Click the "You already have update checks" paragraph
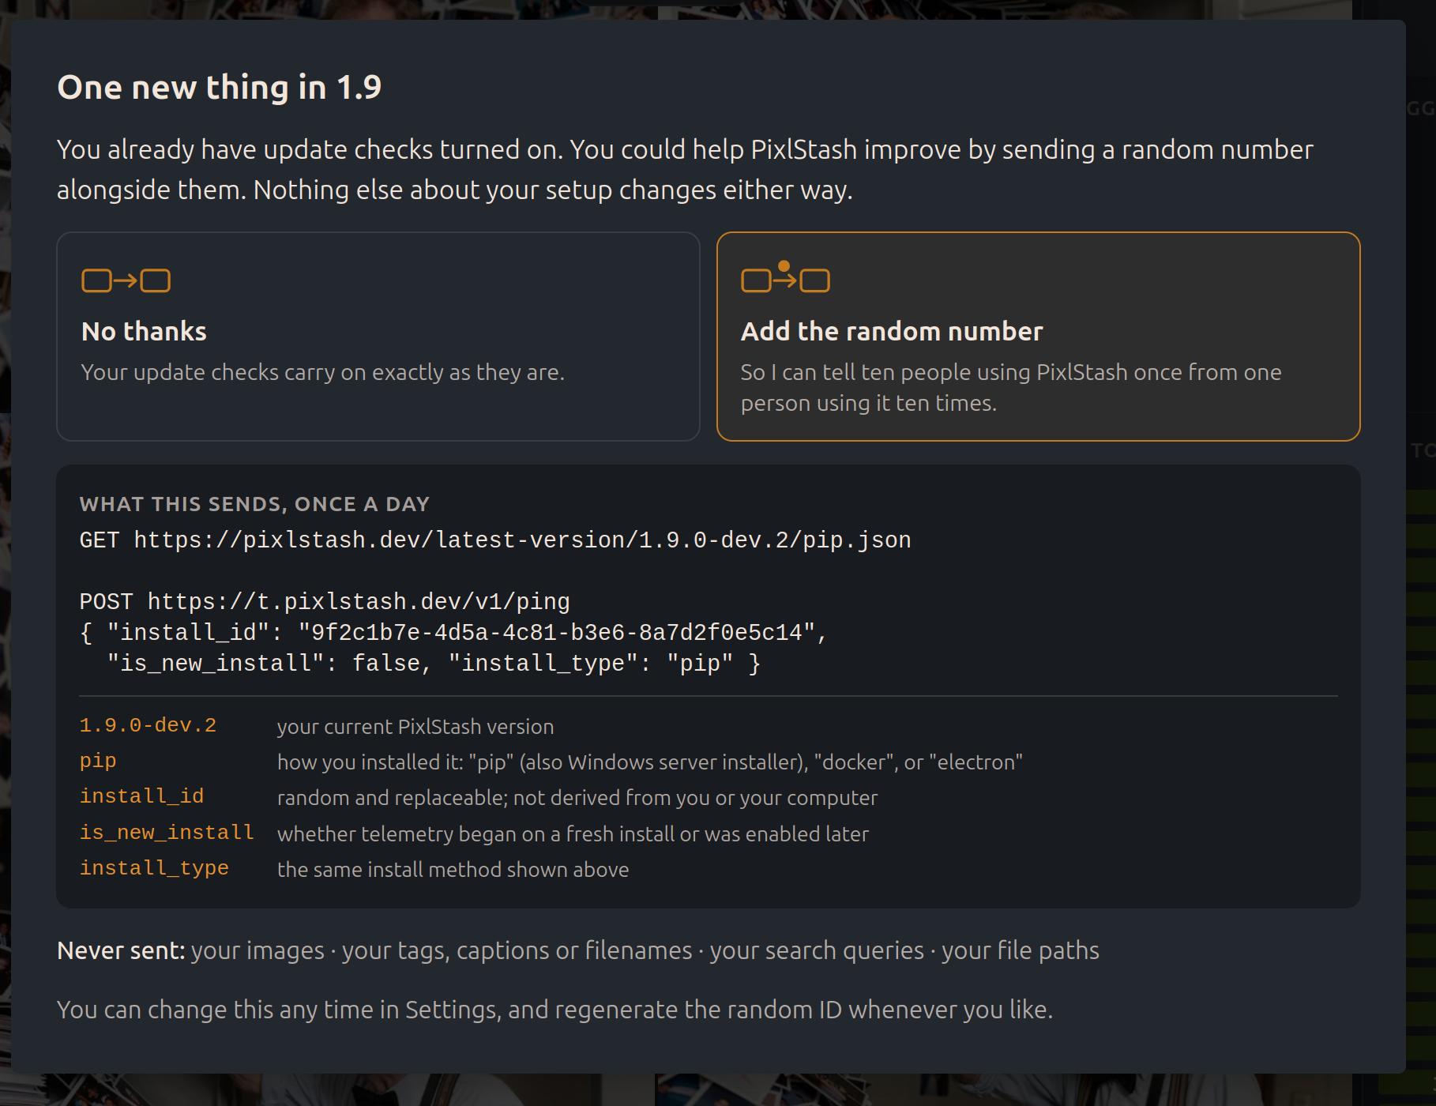This screenshot has width=1436, height=1106. pos(685,170)
